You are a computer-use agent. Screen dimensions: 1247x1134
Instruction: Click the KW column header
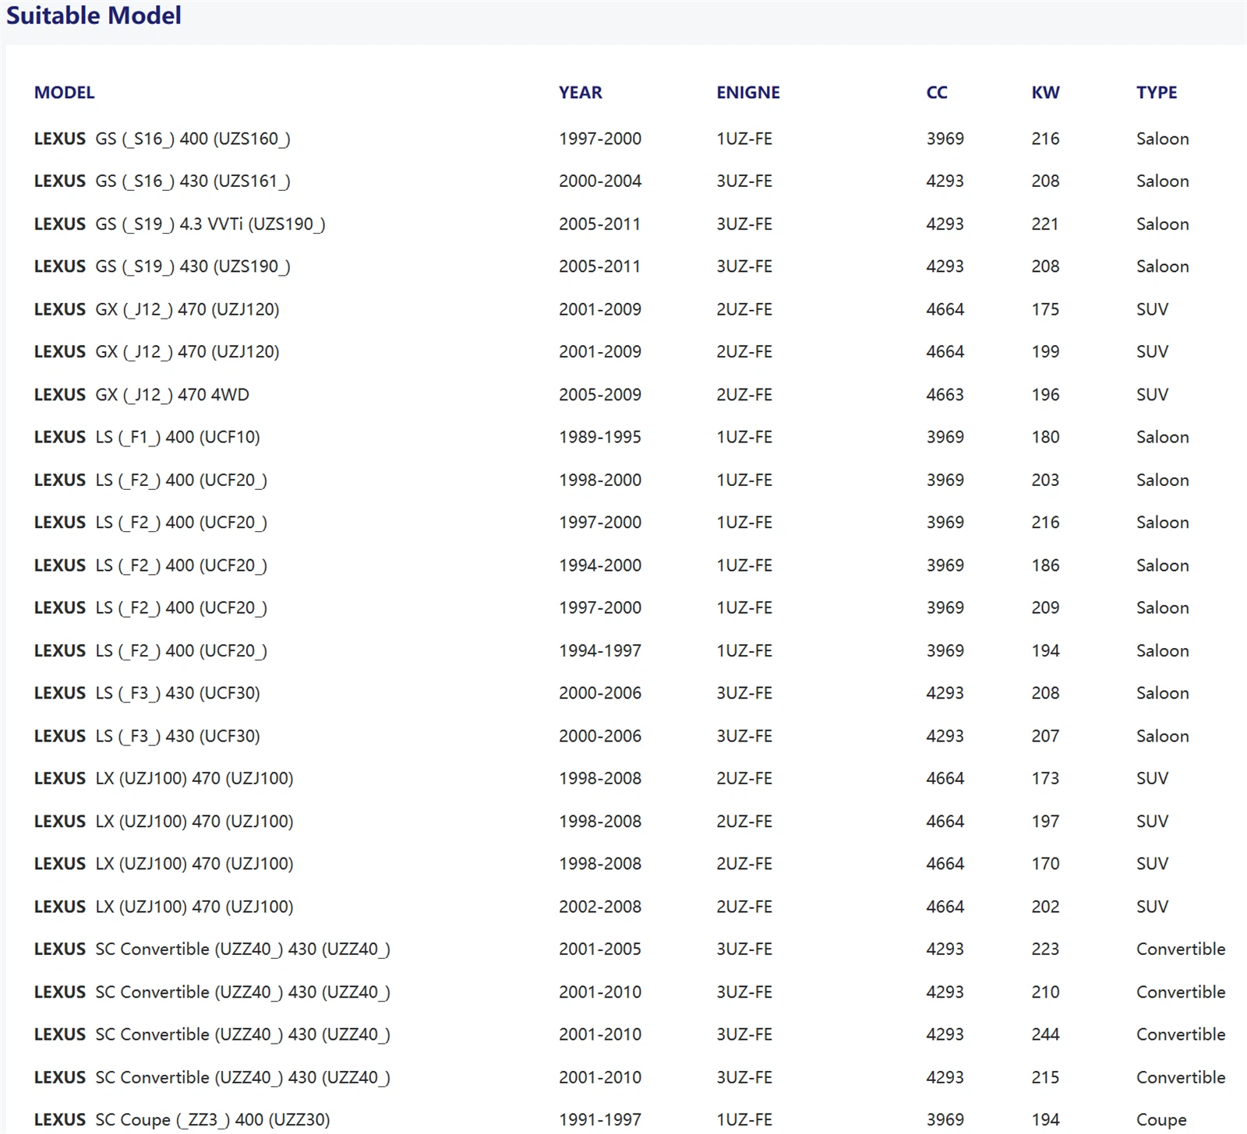(x=1045, y=93)
